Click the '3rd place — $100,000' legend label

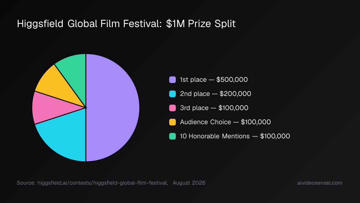(x=214, y=108)
